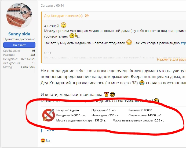Click the Не курю 14 дней counter text
Image resolution: width=186 pixels, height=148 pixels.
pyautogui.click(x=68, y=110)
